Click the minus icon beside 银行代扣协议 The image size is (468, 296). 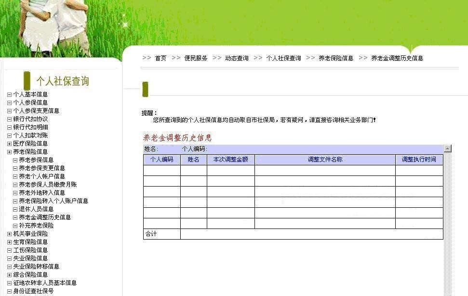click(9, 119)
